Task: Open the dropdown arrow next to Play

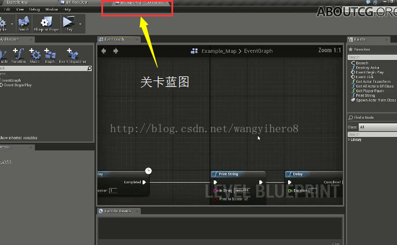Action: tap(80, 24)
